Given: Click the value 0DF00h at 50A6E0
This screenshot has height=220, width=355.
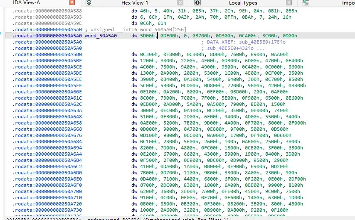Looking at the screenshot, I should (x=297, y=179).
